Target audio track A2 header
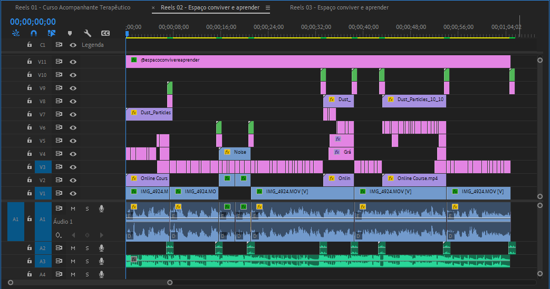This screenshot has height=289, width=550. [x=43, y=248]
